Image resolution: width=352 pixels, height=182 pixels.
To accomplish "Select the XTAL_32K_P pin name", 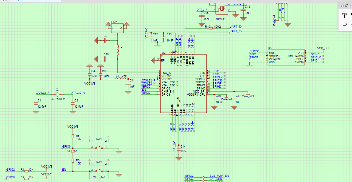I will tap(170, 82).
